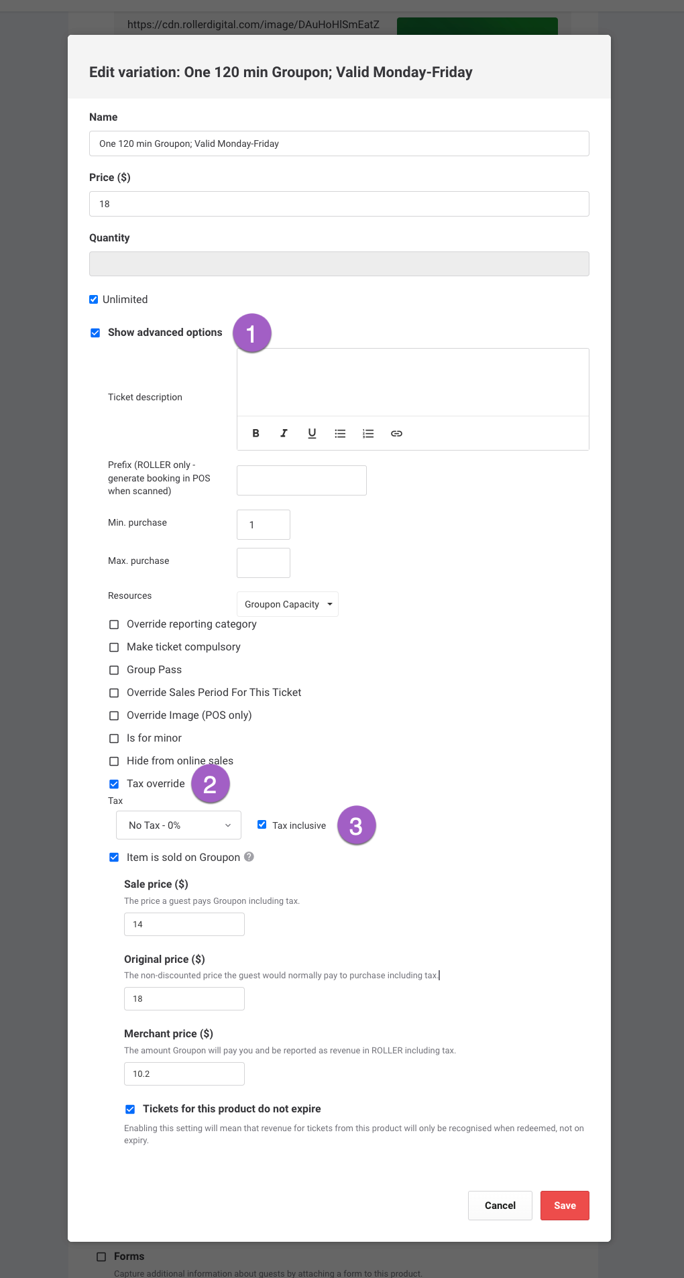684x1278 pixels.
Task: Check the Group Pass option
Action: pyautogui.click(x=114, y=670)
